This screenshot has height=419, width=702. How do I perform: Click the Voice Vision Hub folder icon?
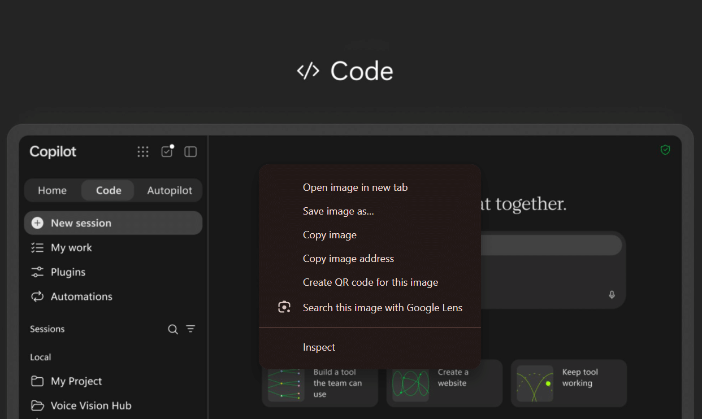click(x=37, y=405)
